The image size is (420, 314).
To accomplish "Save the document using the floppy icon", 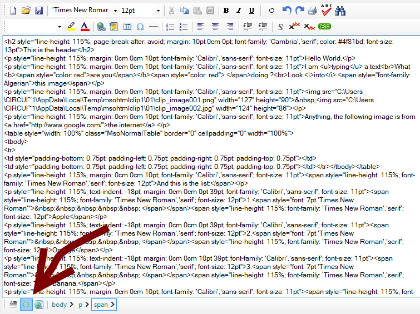I will coord(38,11).
